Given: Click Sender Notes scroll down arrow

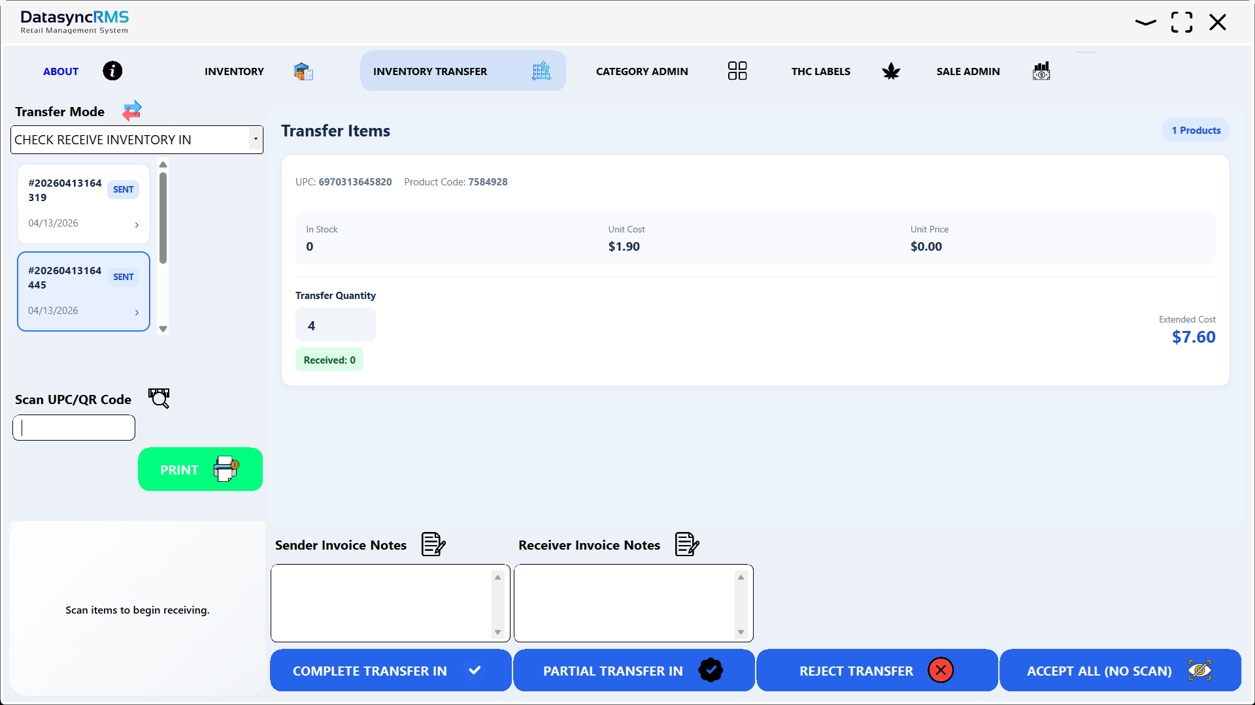Looking at the screenshot, I should click(497, 632).
